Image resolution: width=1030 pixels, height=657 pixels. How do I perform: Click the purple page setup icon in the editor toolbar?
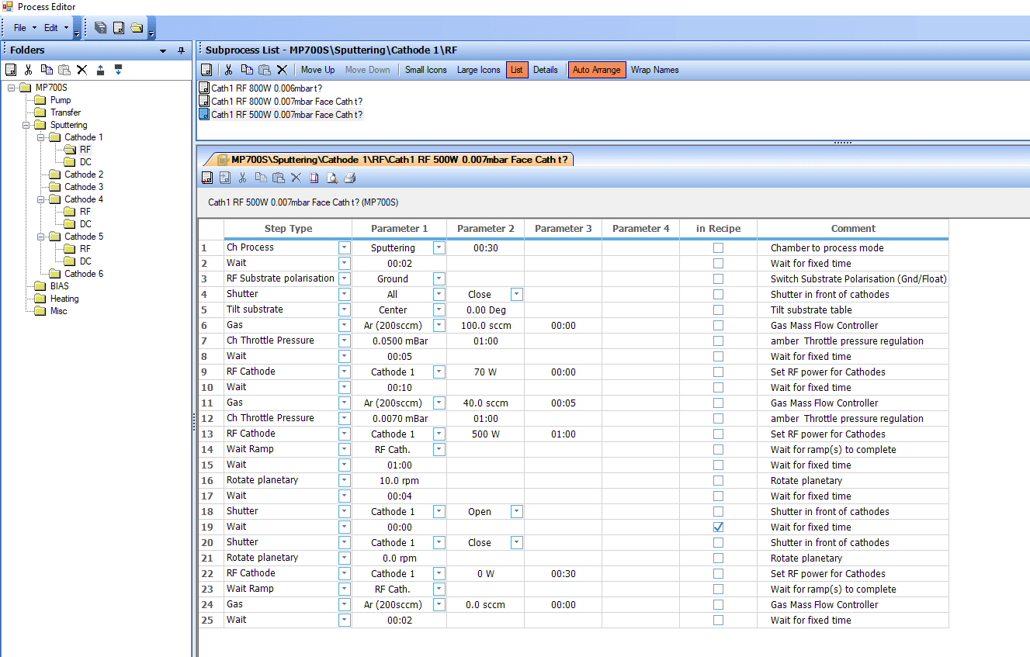(x=314, y=178)
